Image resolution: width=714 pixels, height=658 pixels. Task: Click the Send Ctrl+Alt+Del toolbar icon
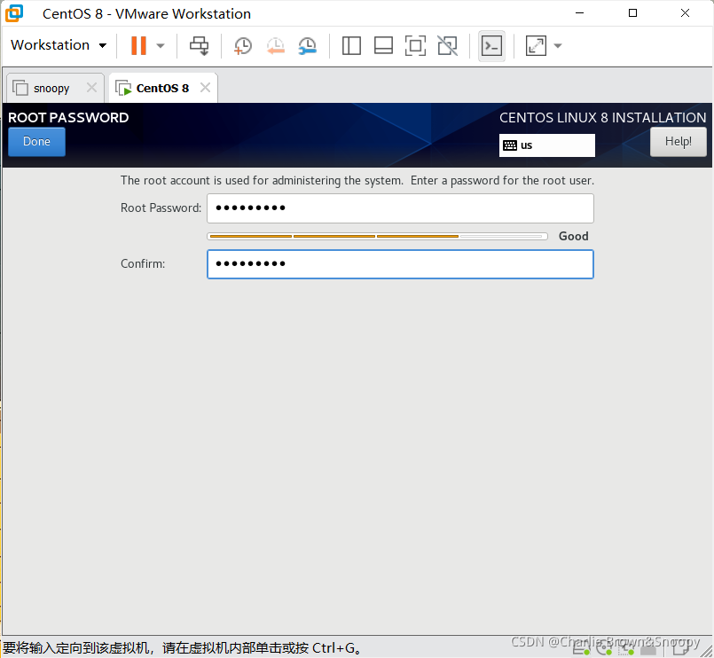point(199,45)
